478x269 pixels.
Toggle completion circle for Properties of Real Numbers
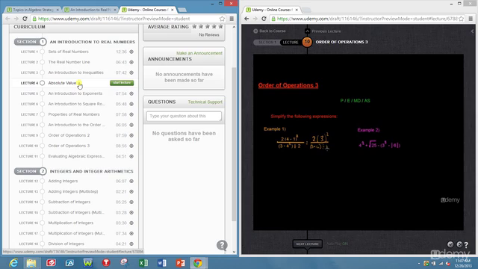coord(42,114)
